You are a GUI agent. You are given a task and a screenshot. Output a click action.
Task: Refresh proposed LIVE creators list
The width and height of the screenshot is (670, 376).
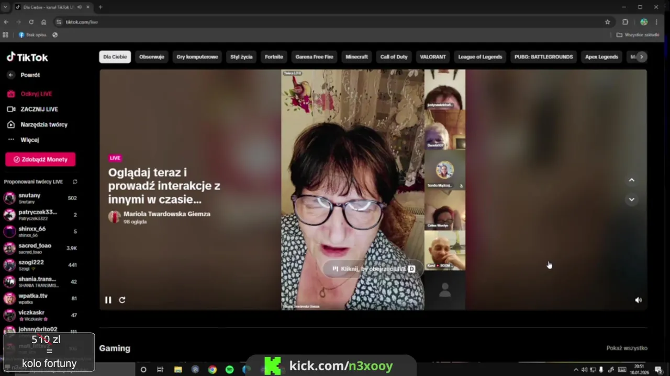point(75,182)
